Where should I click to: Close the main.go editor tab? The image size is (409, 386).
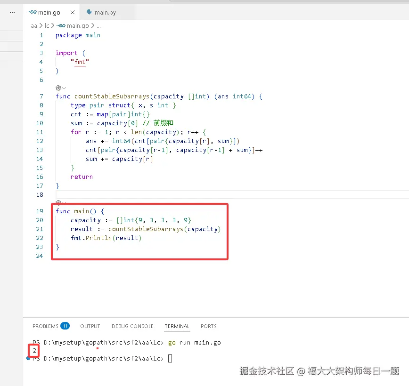pyautogui.click(x=73, y=12)
